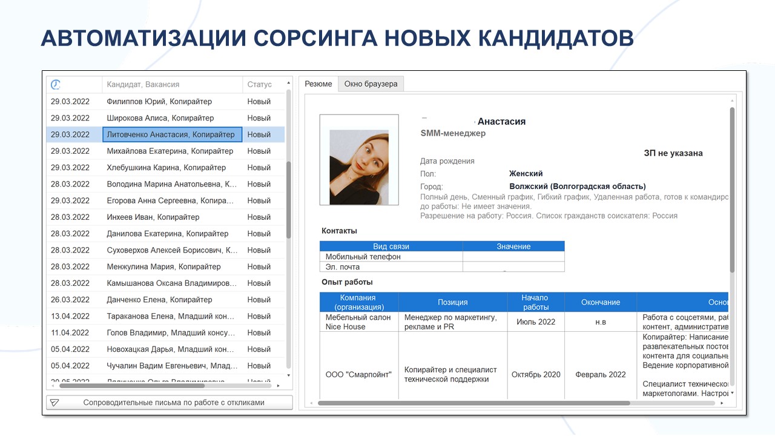This screenshot has width=775, height=436.
Task: Click the Мобильный телефон contact row
Action: pyautogui.click(x=363, y=257)
